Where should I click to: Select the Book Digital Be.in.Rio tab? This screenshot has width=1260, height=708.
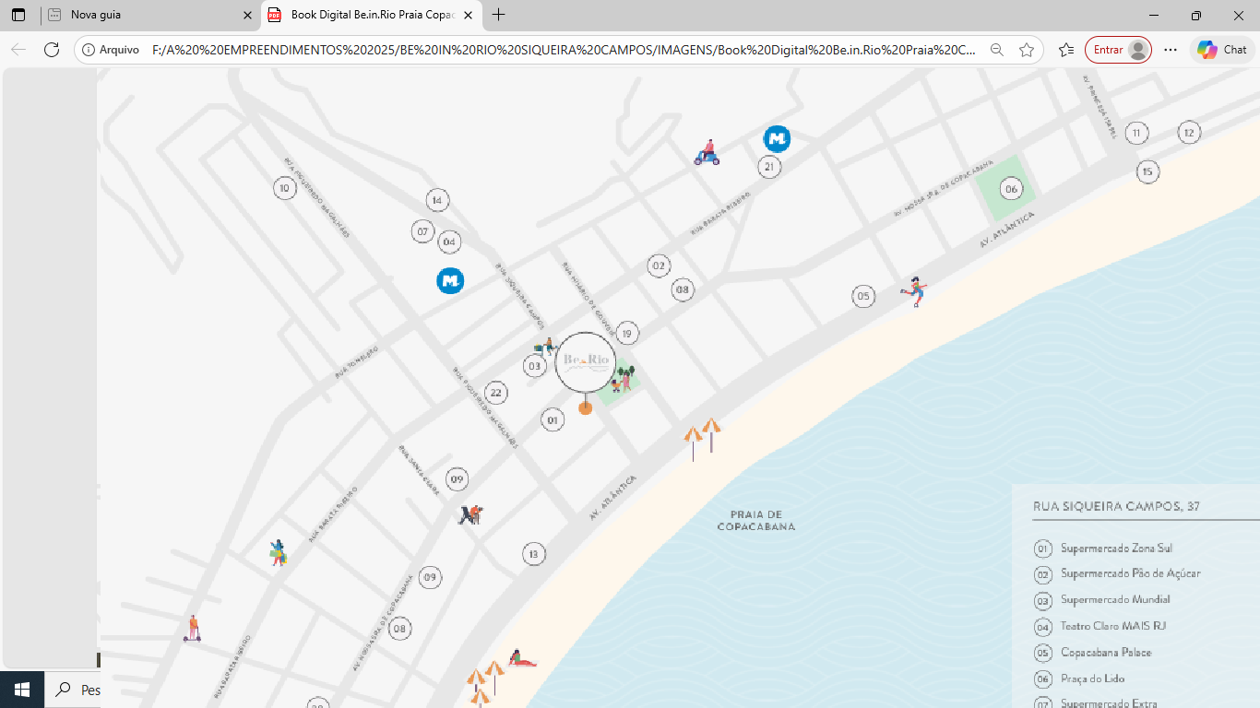[x=369, y=15]
